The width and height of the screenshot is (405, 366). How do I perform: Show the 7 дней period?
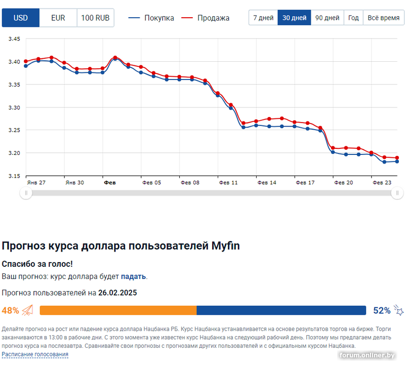[x=263, y=18]
